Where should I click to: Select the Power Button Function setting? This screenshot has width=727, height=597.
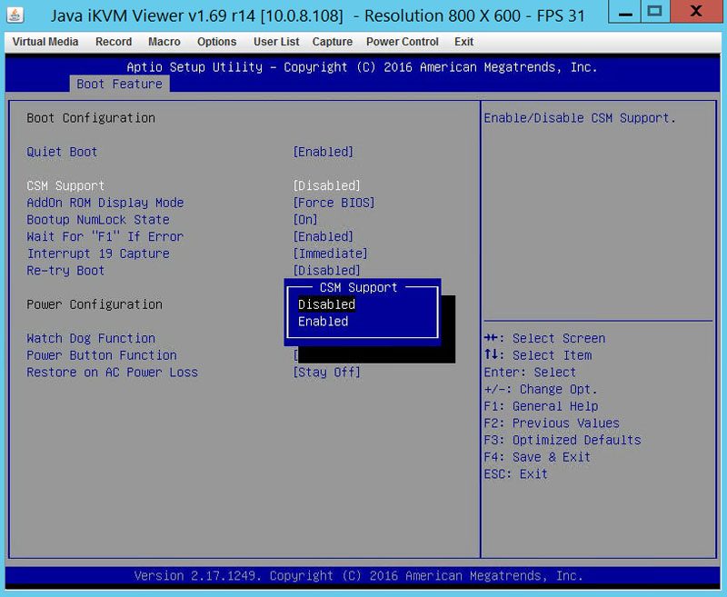point(102,355)
